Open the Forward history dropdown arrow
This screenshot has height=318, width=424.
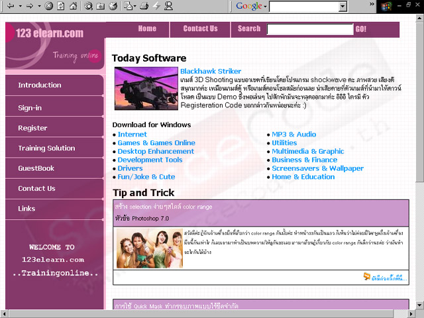click(x=39, y=6)
